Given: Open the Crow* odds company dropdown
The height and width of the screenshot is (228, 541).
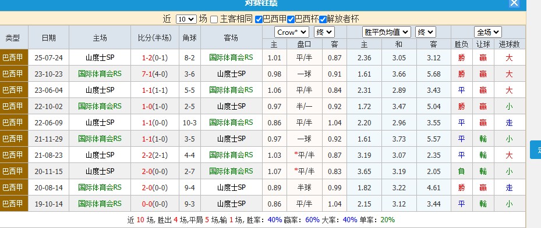Looking at the screenshot, I should coord(292,32).
